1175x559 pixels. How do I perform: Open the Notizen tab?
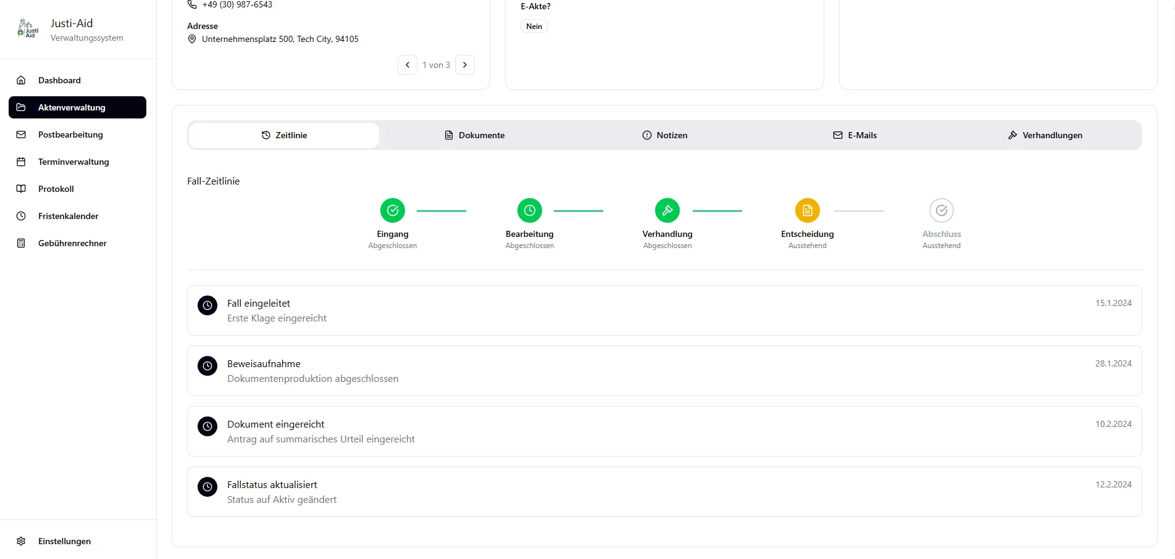click(x=665, y=135)
